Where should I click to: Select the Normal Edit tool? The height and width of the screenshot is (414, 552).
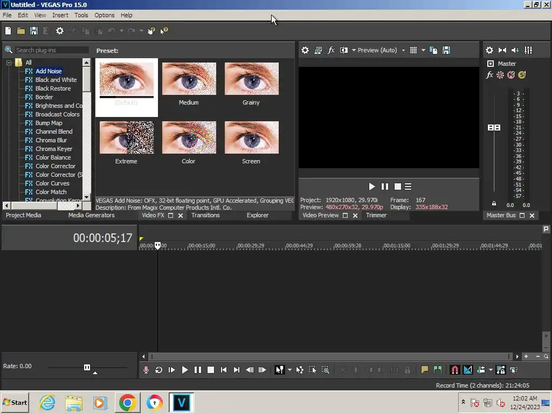click(279, 370)
